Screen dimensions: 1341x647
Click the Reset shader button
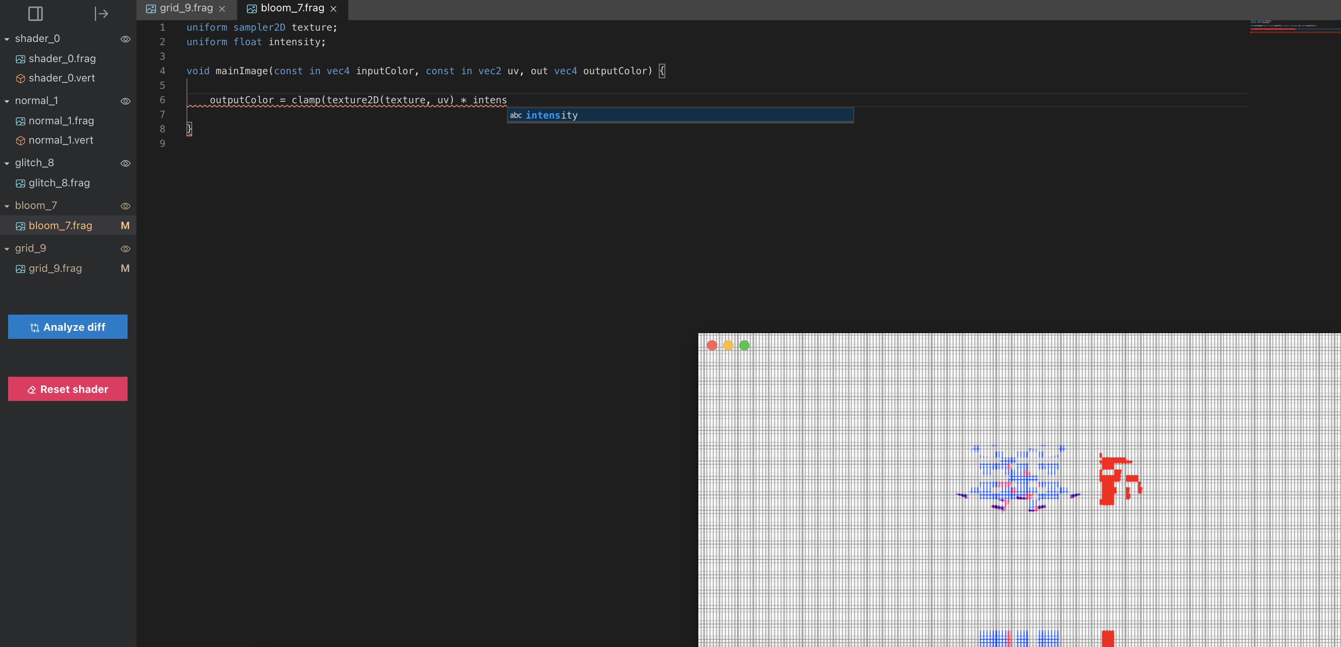point(67,388)
